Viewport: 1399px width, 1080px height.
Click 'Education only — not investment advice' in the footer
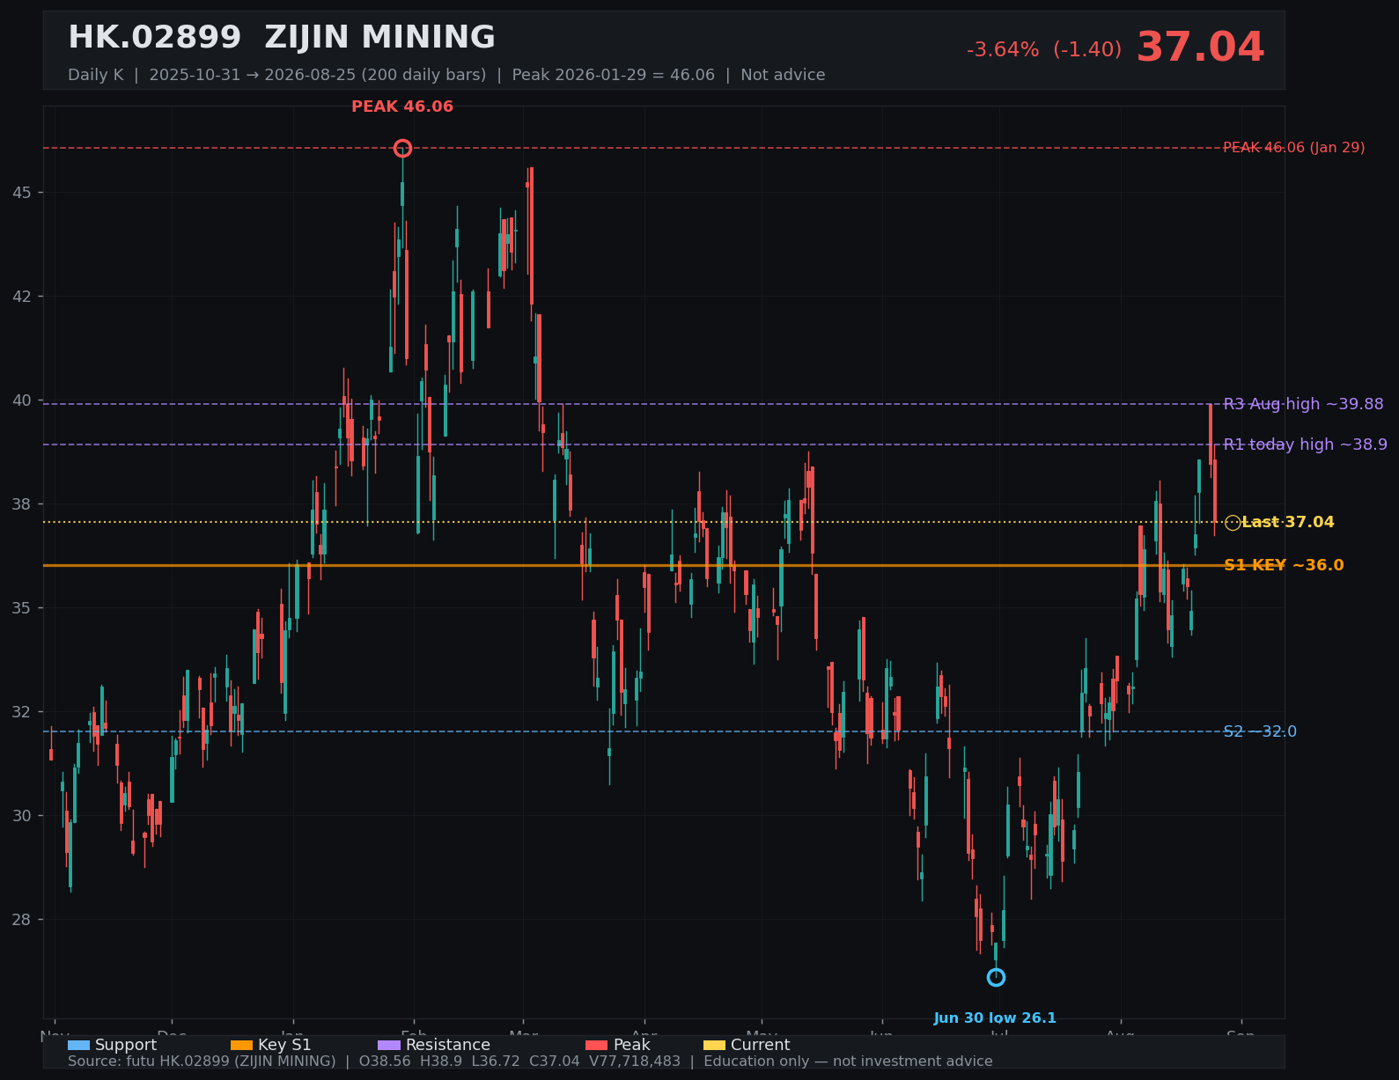(x=848, y=1062)
